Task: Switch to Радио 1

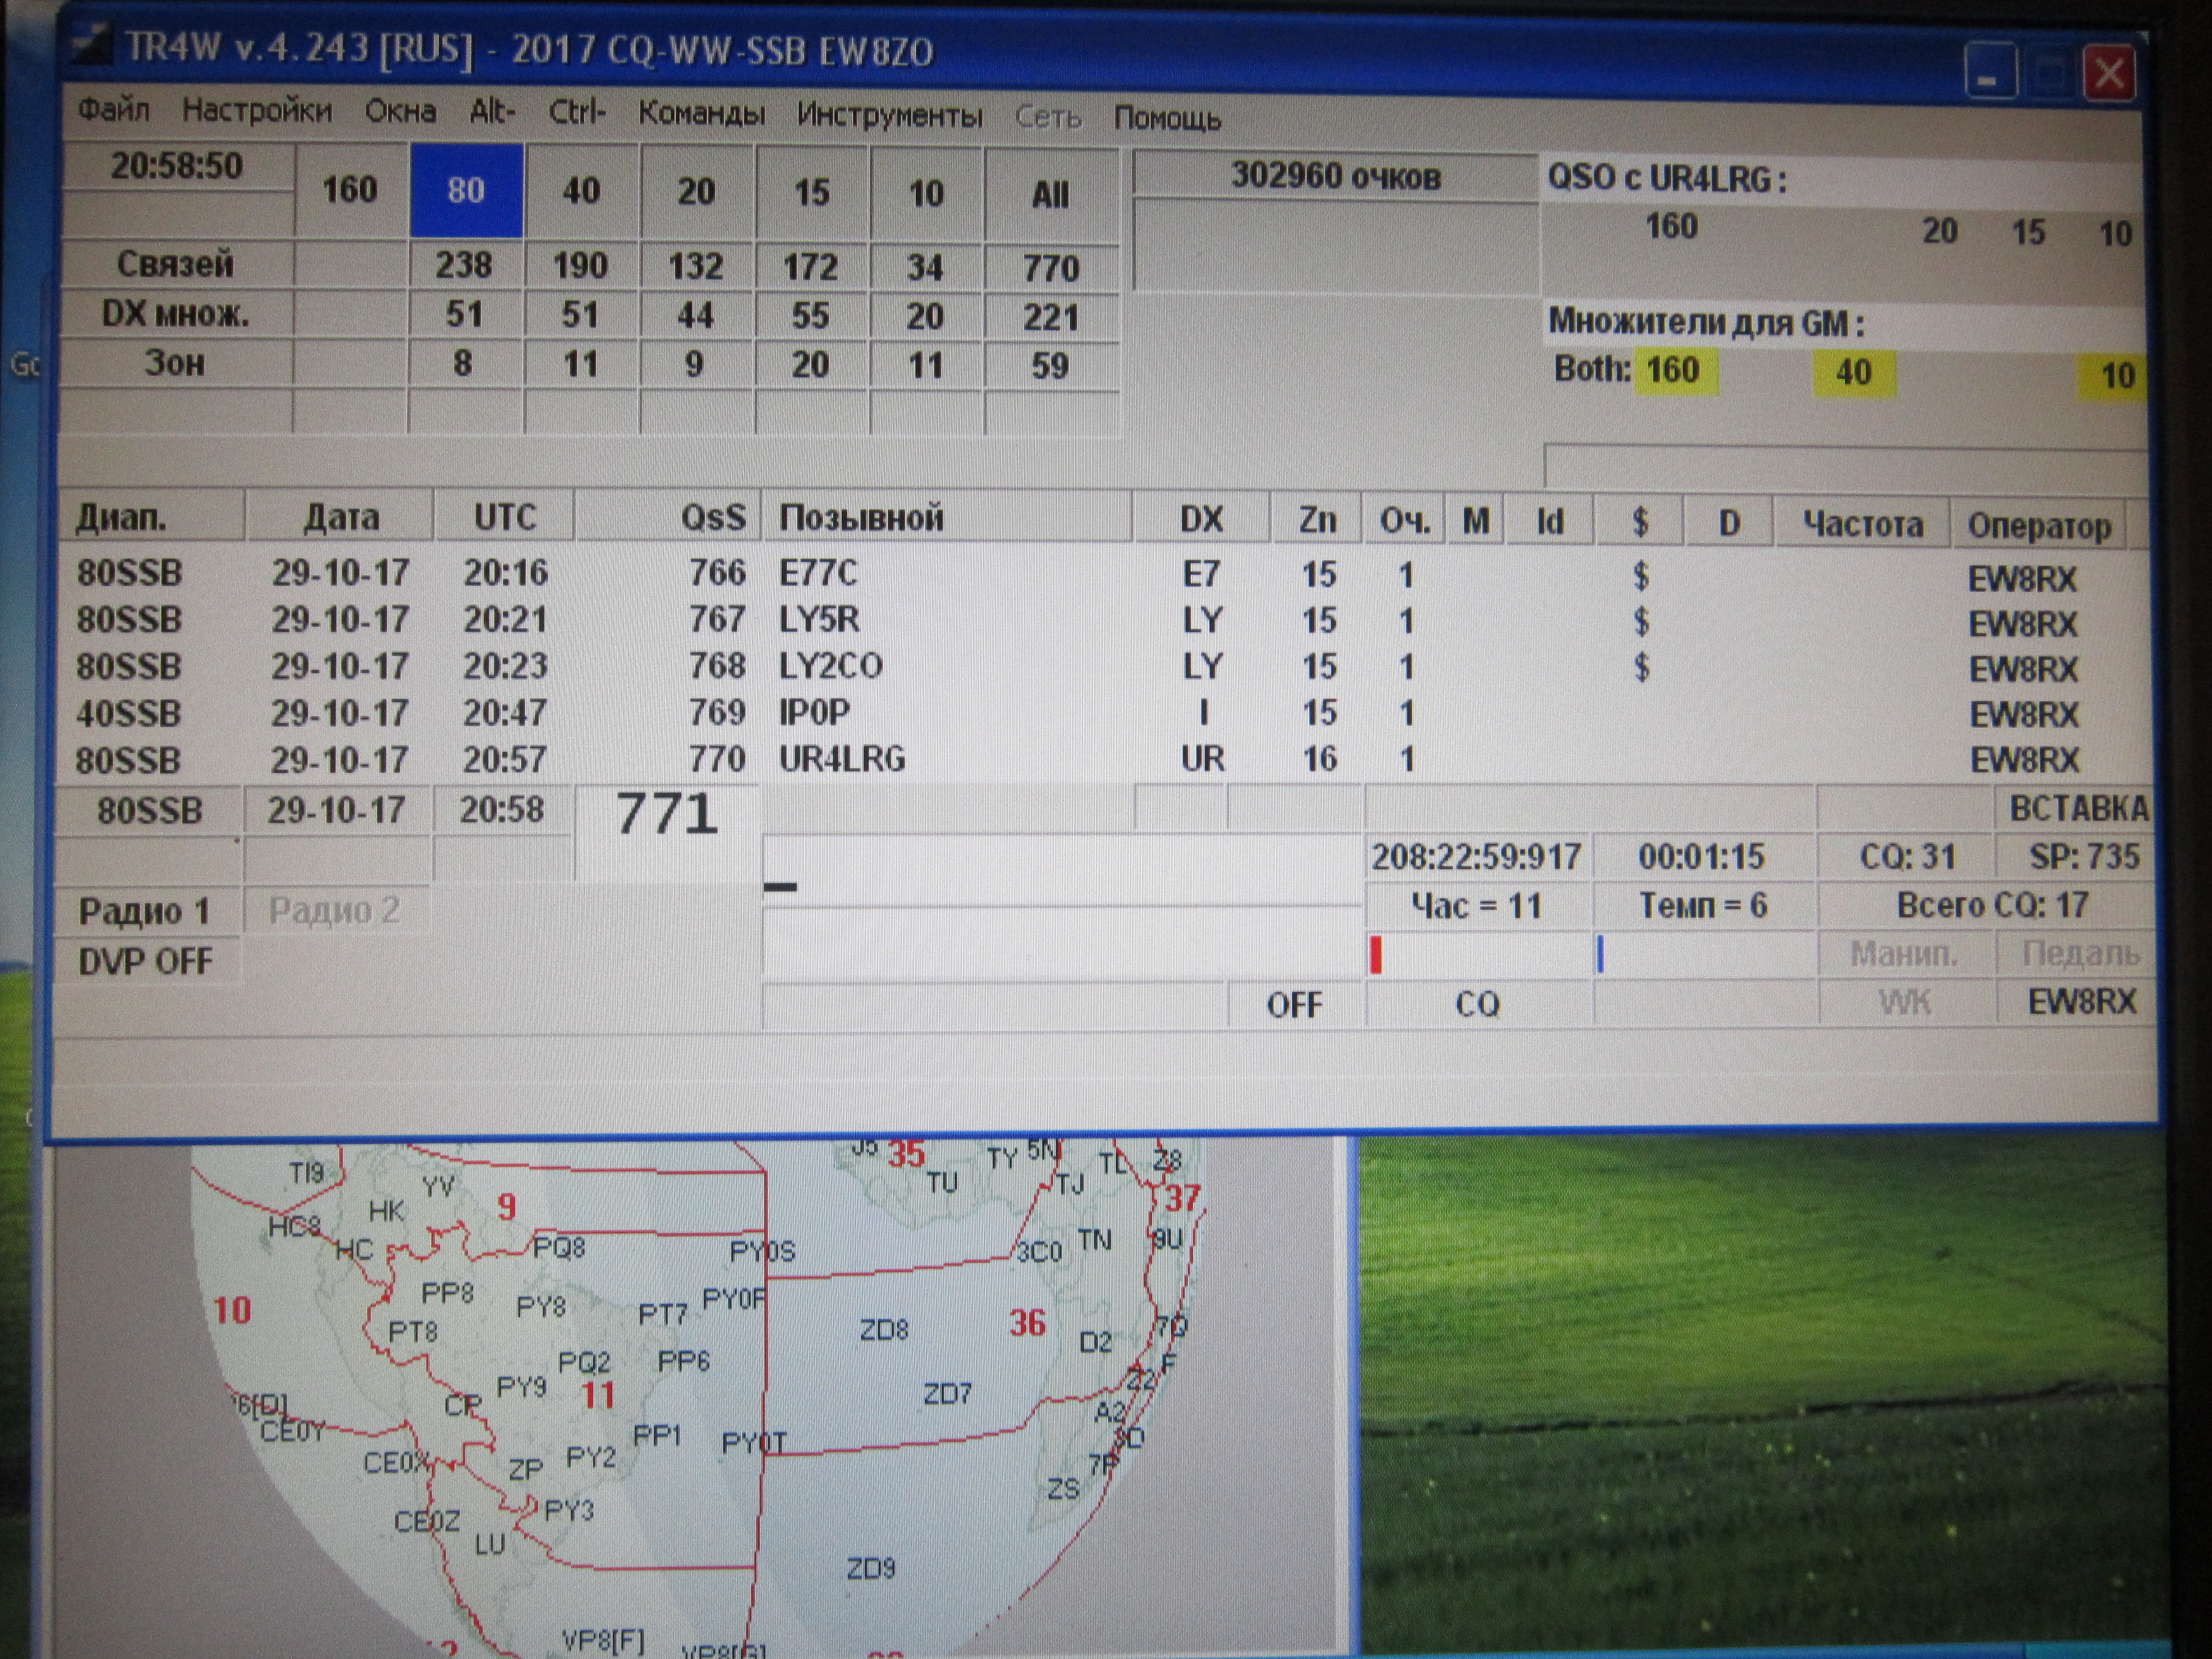Action: 144,911
